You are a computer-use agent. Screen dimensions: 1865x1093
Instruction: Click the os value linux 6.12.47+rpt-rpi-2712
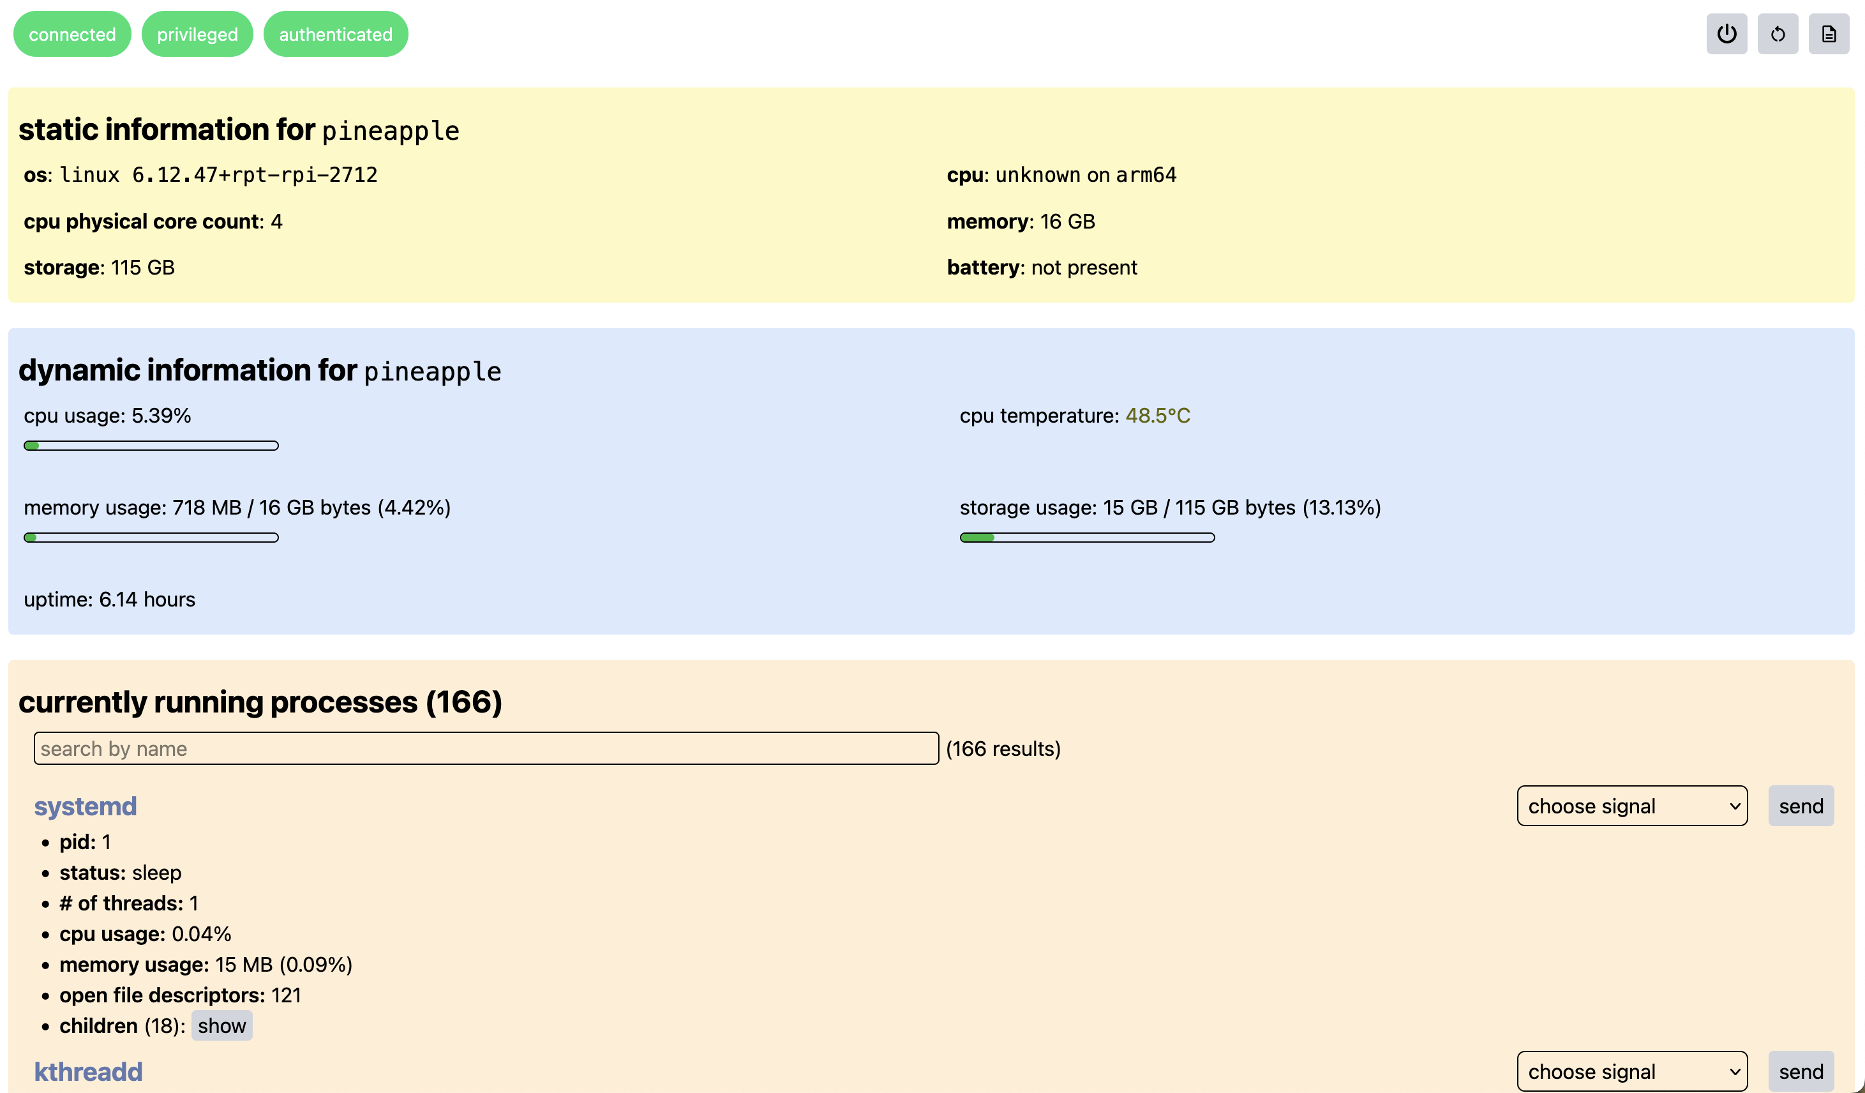218,175
